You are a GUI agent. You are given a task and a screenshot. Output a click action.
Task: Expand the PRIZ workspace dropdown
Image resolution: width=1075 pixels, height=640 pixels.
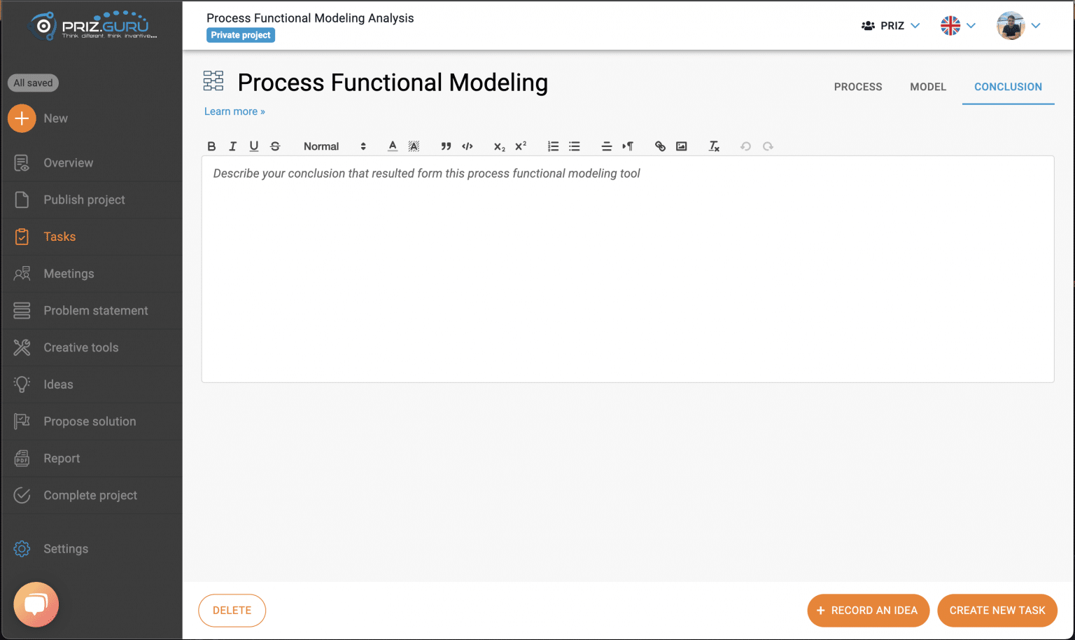(x=891, y=26)
